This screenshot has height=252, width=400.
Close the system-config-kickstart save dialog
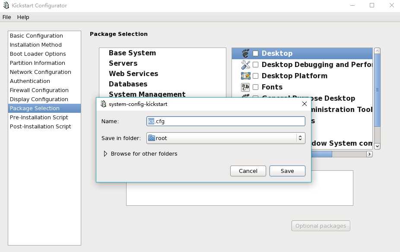pos(305,104)
